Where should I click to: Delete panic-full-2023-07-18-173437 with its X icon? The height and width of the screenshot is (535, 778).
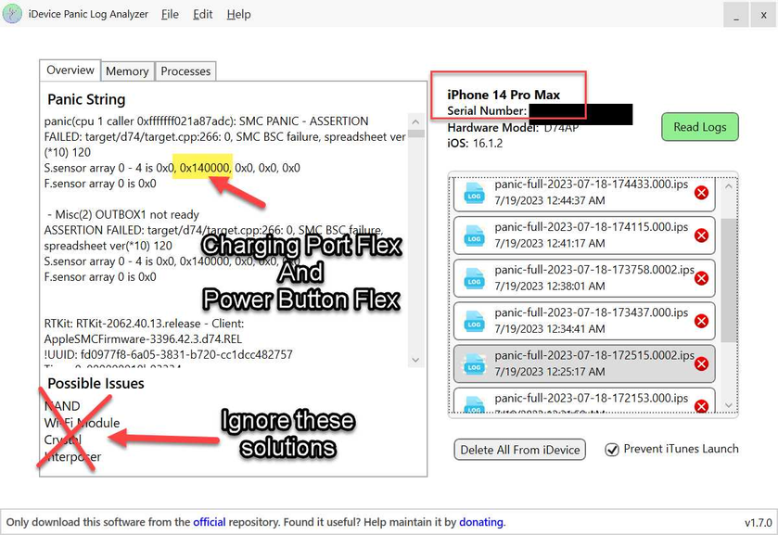pos(702,321)
